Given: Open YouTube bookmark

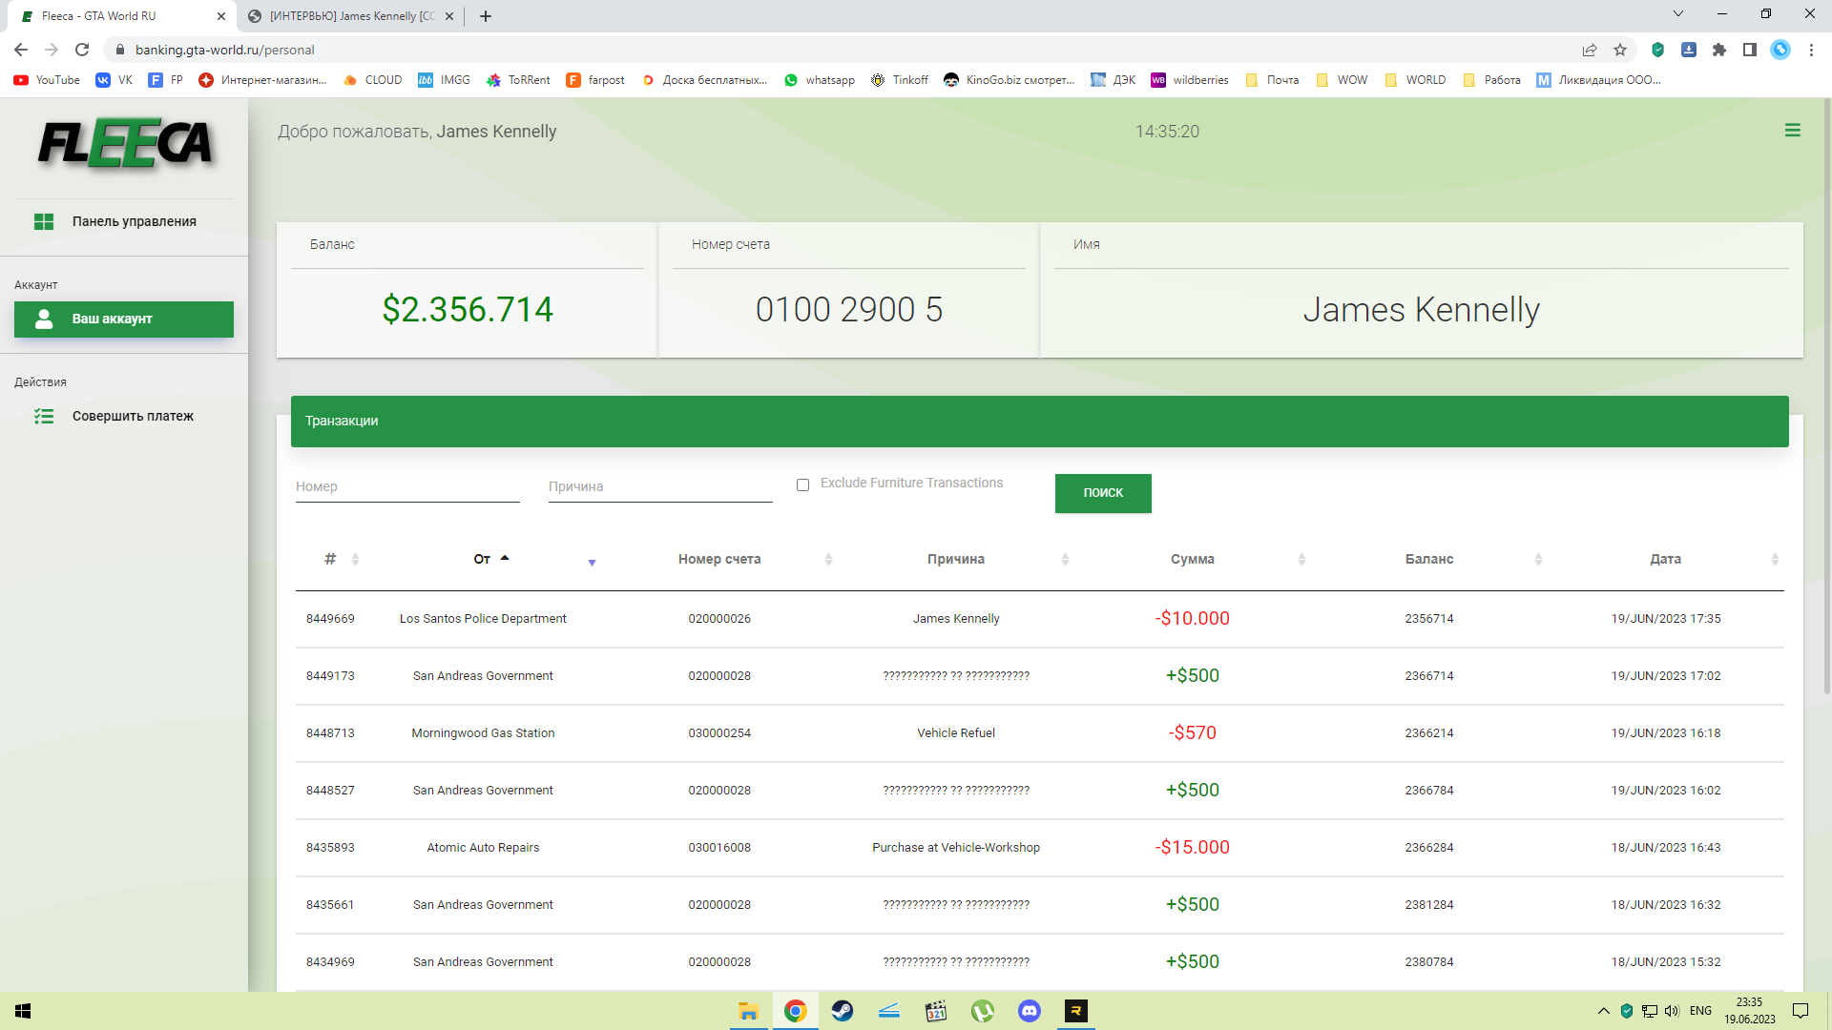Looking at the screenshot, I should tap(47, 80).
